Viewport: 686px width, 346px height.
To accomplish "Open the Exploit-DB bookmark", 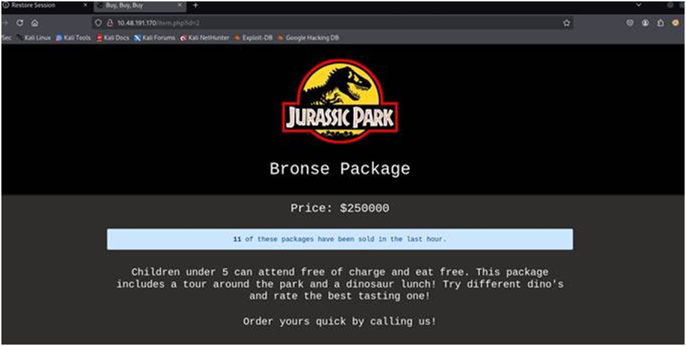I will point(254,38).
